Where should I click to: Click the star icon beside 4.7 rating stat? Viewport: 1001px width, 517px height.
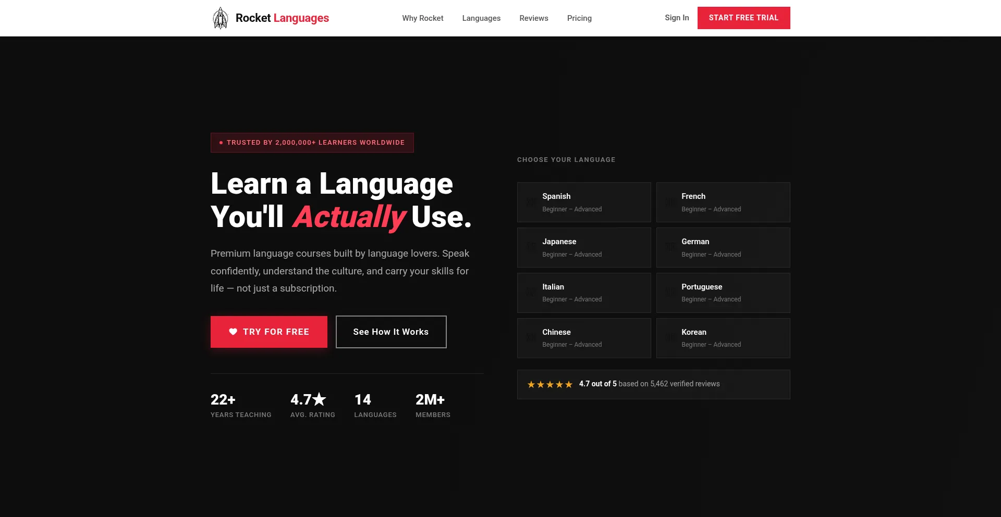[319, 399]
